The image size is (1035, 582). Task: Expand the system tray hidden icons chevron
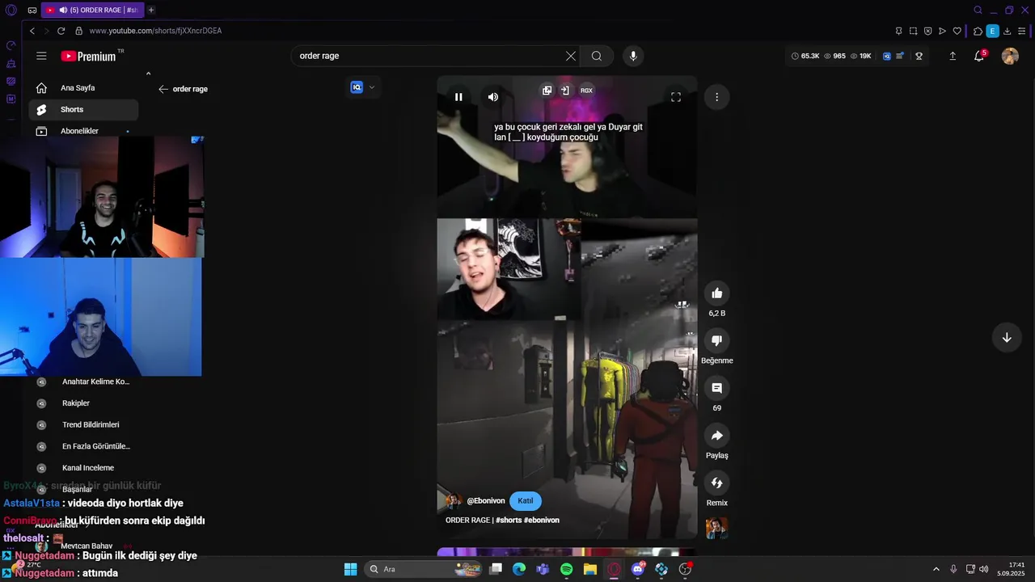(936, 569)
